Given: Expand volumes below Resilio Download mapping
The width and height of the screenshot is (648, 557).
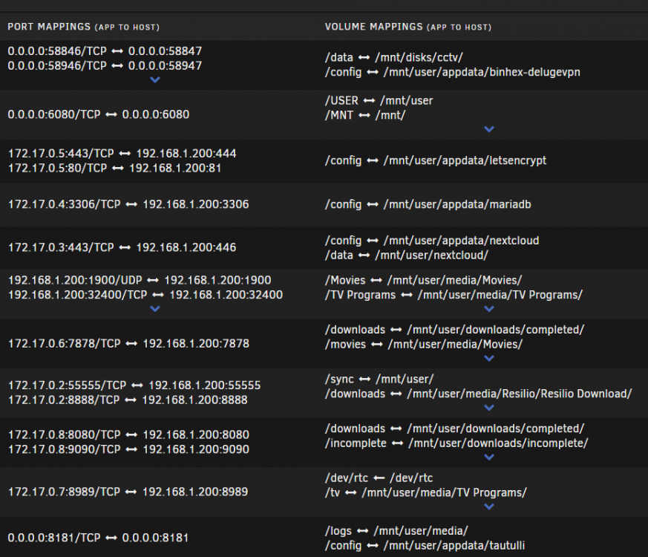Looking at the screenshot, I should [489, 407].
